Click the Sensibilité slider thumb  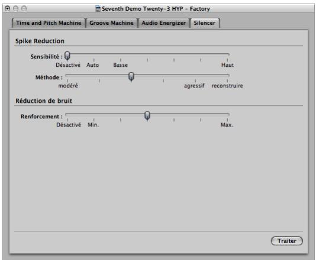pyautogui.click(x=67, y=56)
